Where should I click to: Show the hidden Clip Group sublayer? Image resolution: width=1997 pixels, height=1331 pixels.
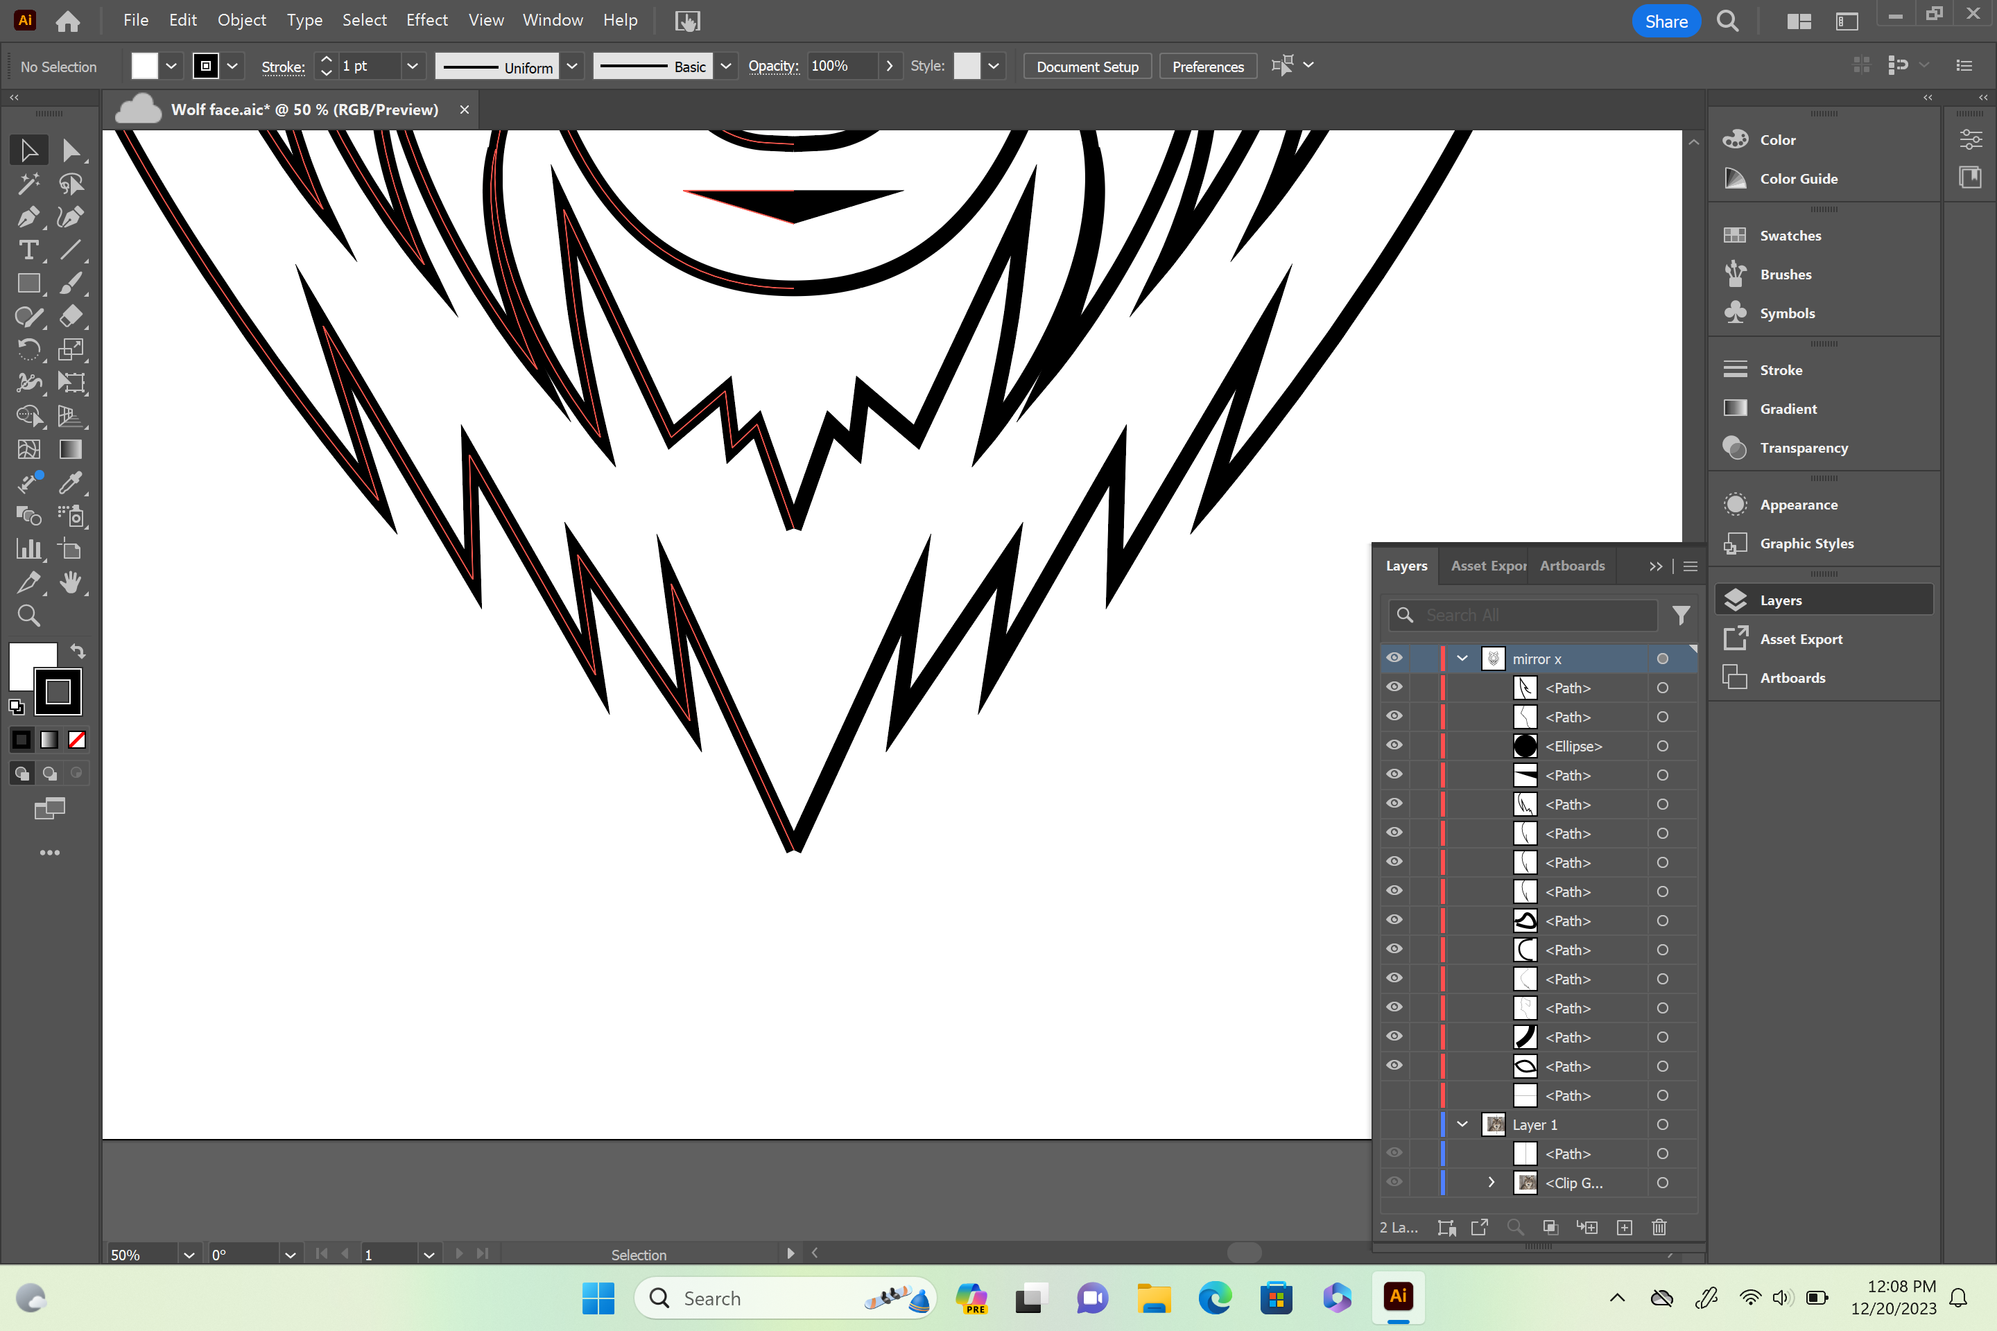[x=1394, y=1181]
